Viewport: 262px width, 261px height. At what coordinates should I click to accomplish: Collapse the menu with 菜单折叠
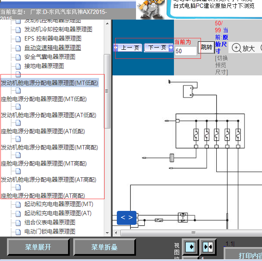click(105, 247)
